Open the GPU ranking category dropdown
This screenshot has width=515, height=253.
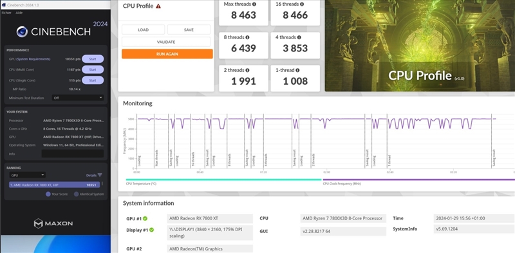click(28, 175)
